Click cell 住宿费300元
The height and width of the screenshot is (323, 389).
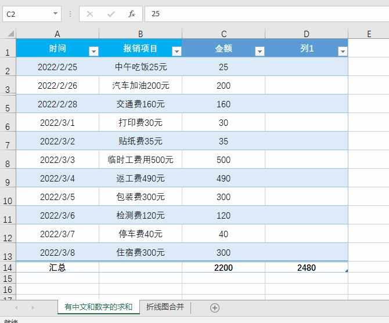pos(141,253)
